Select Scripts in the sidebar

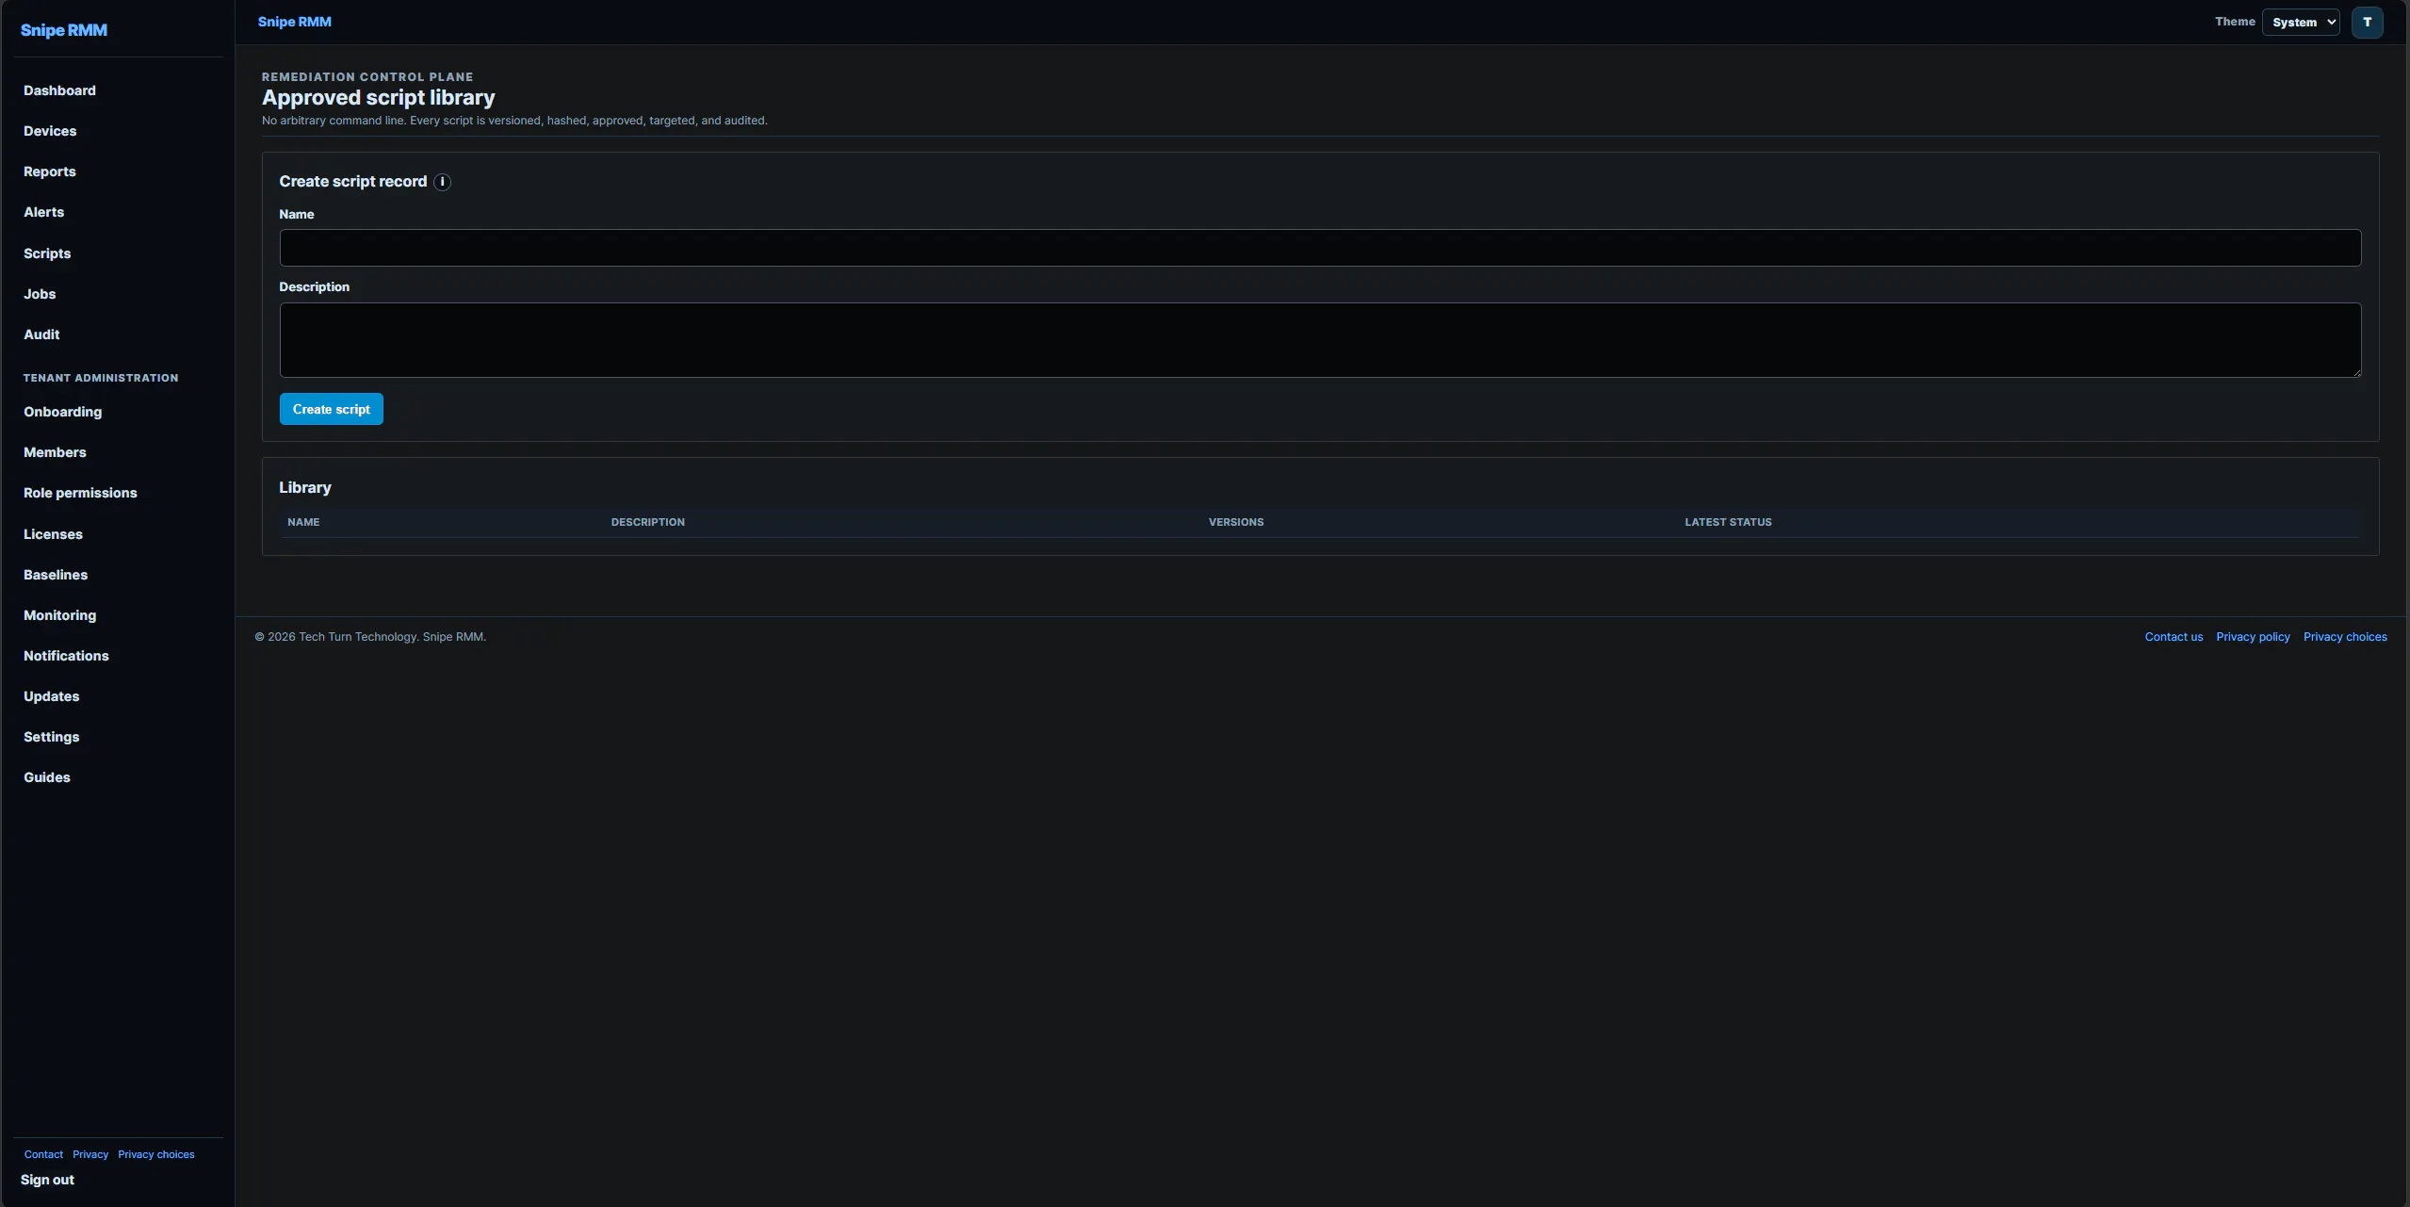47,253
